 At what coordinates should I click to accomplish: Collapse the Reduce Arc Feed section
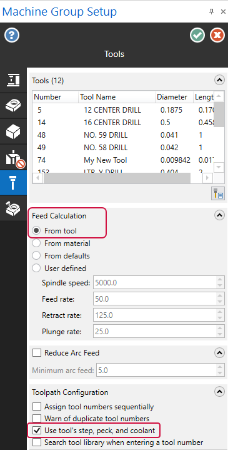click(219, 352)
